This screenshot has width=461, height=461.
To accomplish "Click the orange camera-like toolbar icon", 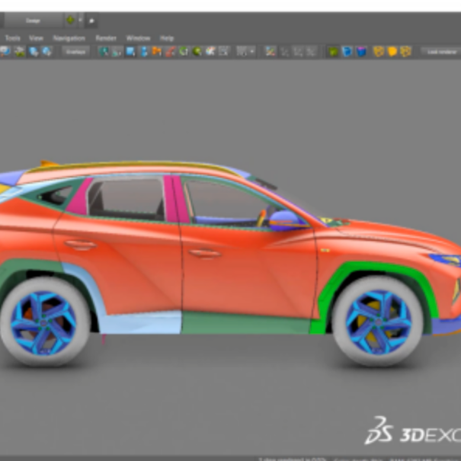I will (156, 52).
